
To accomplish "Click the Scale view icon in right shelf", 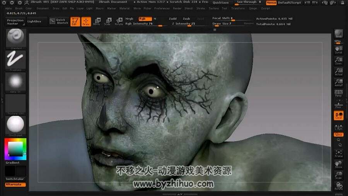I will tap(338, 175).
